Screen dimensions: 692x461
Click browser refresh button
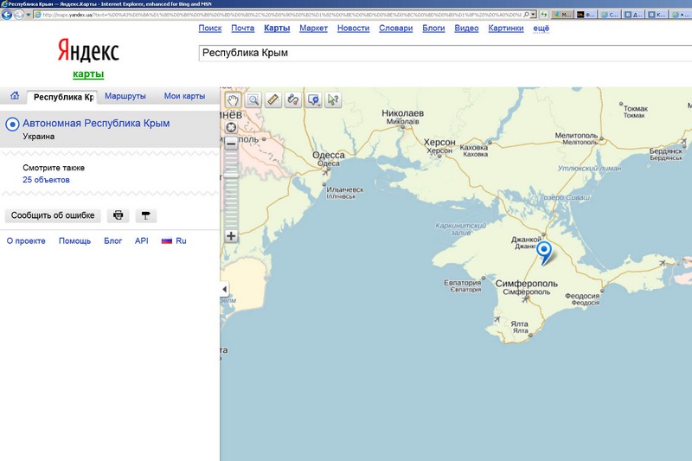[x=544, y=15]
